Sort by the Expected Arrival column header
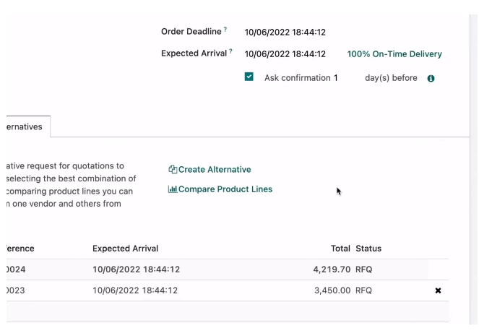479x336 pixels. [x=125, y=249]
